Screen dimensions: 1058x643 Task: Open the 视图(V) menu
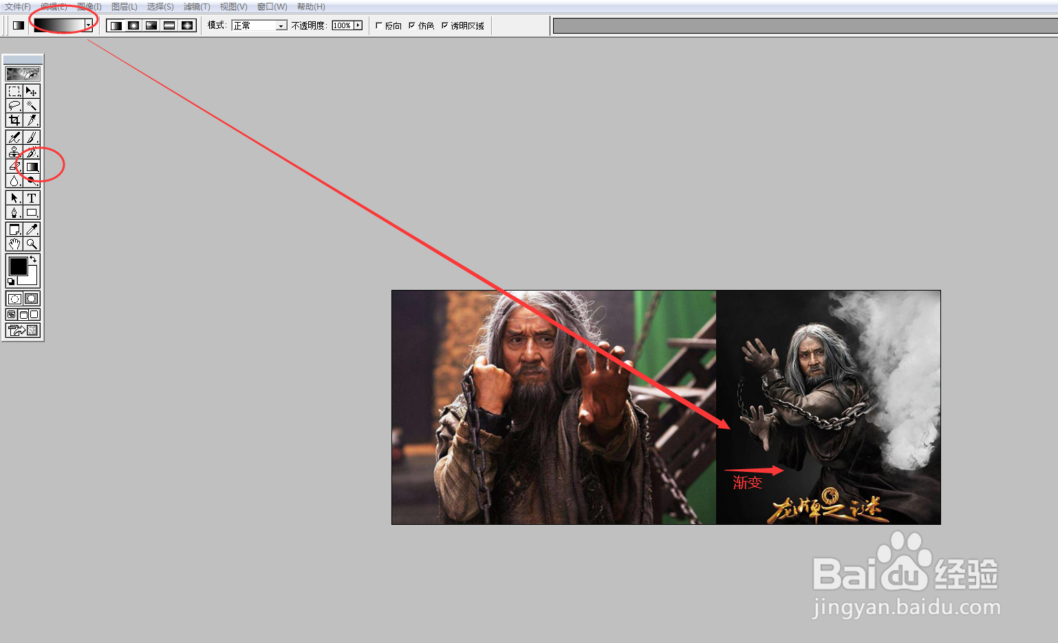tap(233, 7)
